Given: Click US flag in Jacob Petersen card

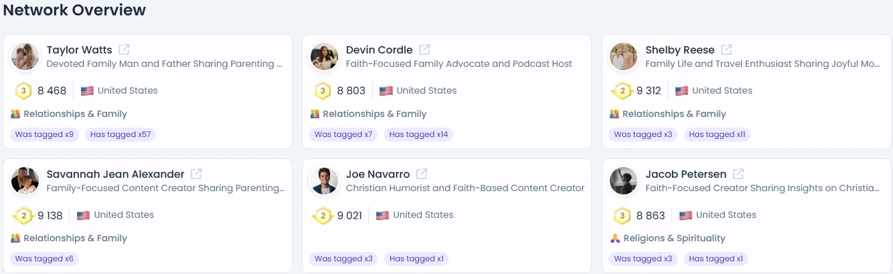Looking at the screenshot, I should [685, 215].
